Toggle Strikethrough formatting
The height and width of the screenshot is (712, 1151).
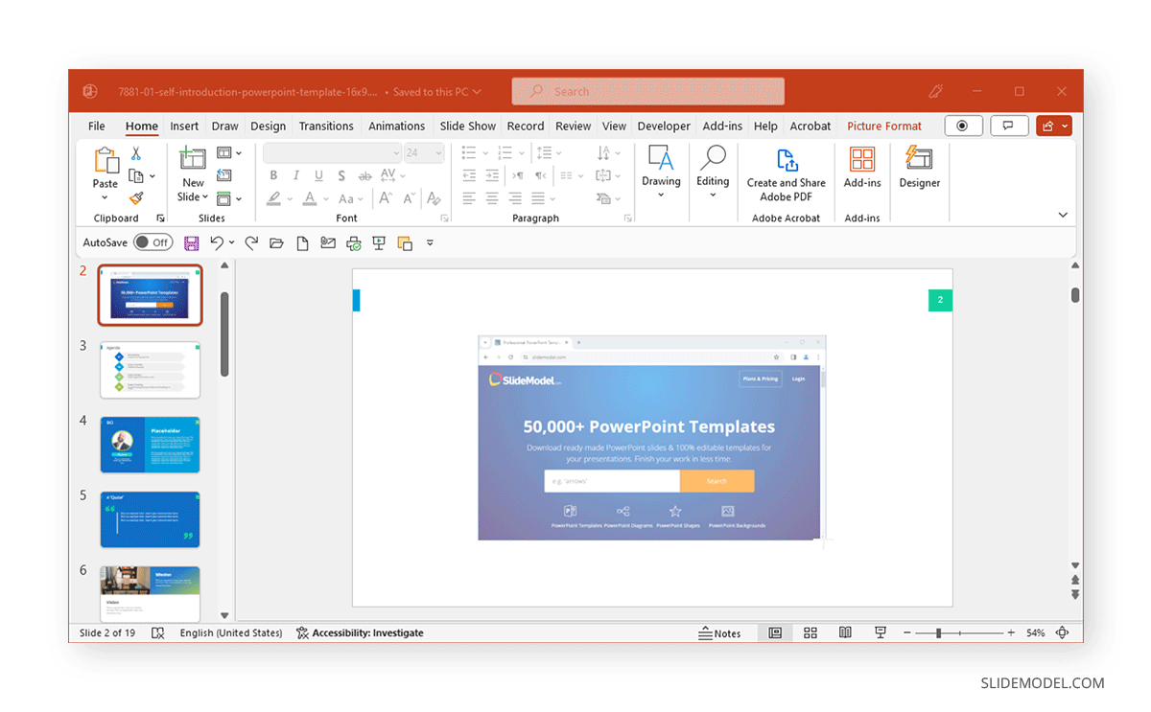[364, 175]
